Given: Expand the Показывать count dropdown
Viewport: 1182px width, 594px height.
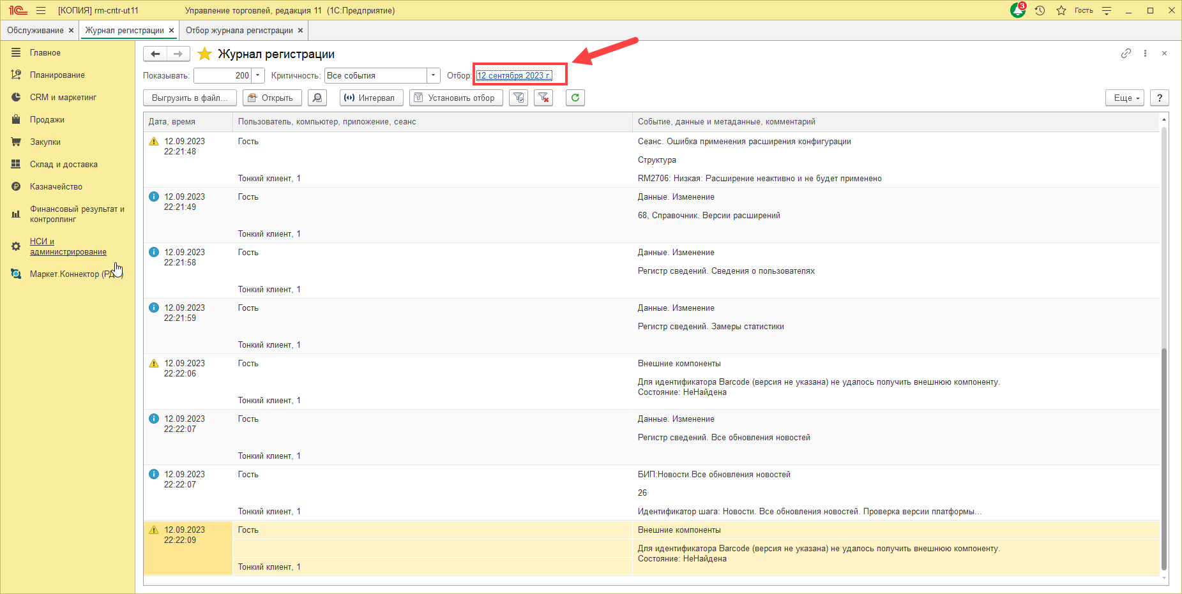Looking at the screenshot, I should [x=258, y=75].
